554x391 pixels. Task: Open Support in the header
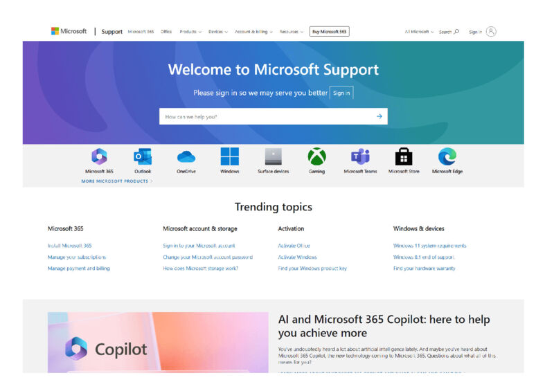pyautogui.click(x=111, y=31)
